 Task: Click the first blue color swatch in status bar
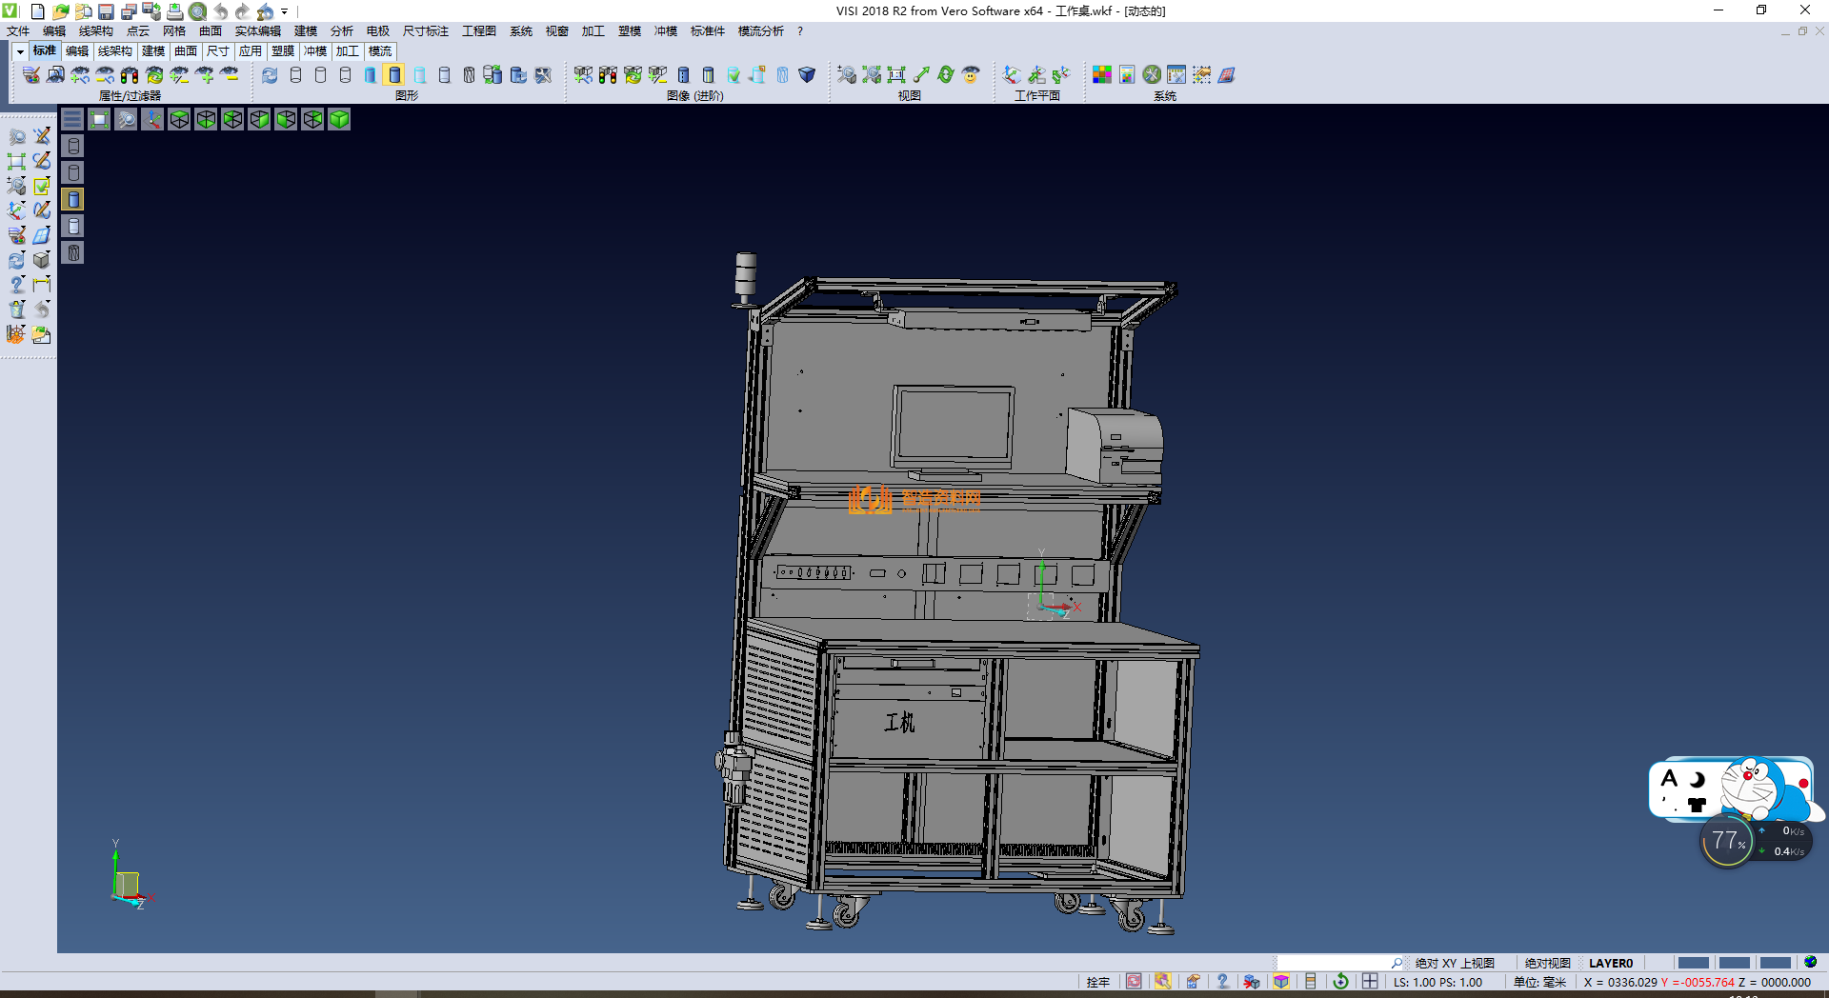coord(1693,963)
